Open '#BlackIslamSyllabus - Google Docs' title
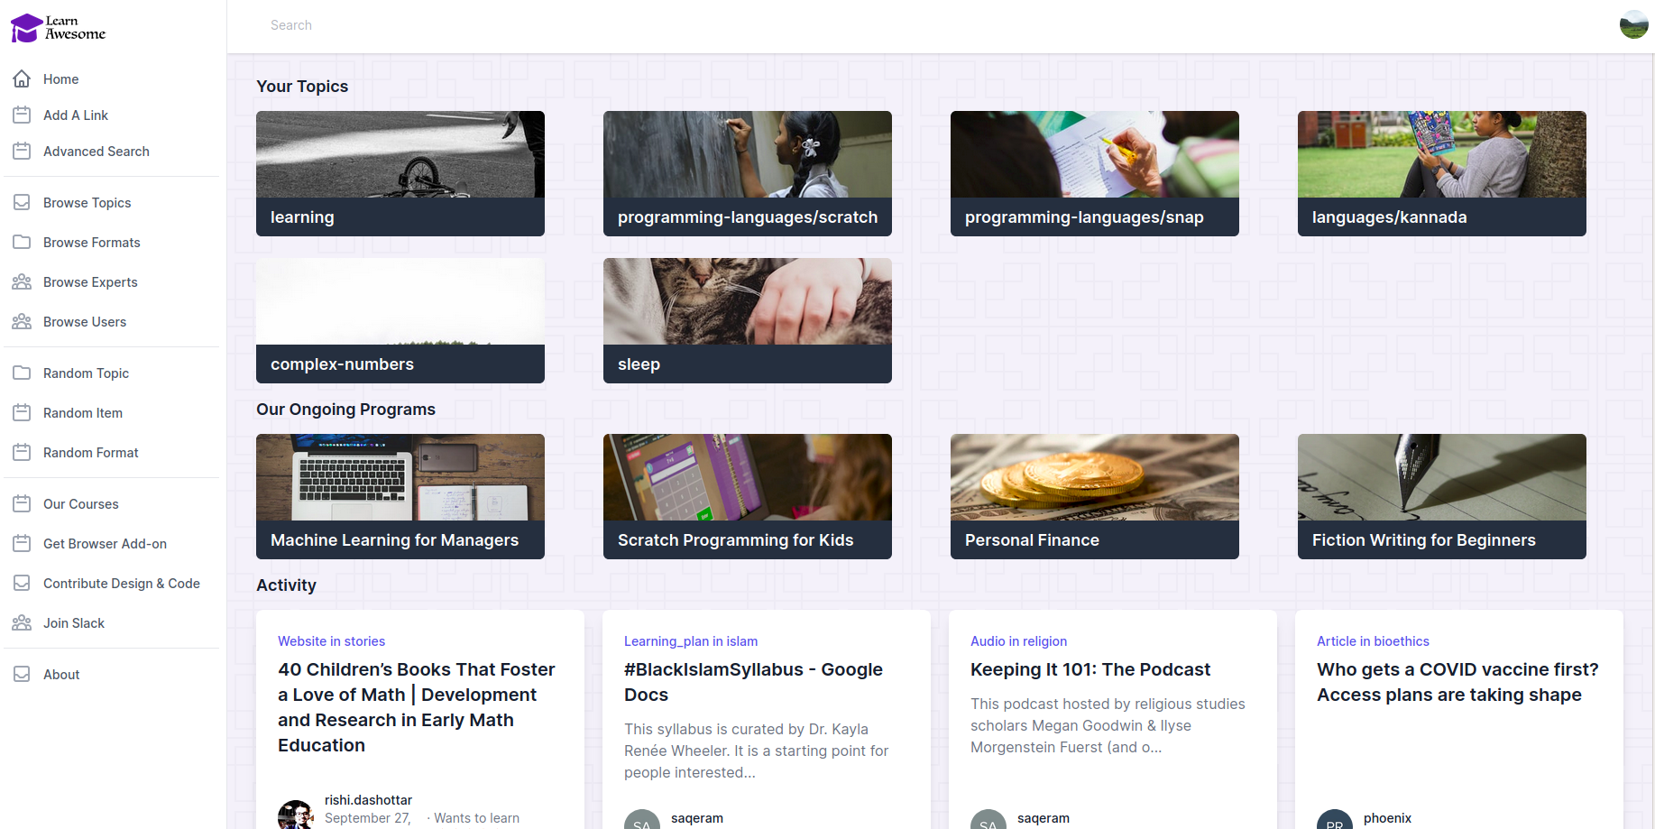Image resolution: width=1655 pixels, height=829 pixels. pos(753,682)
